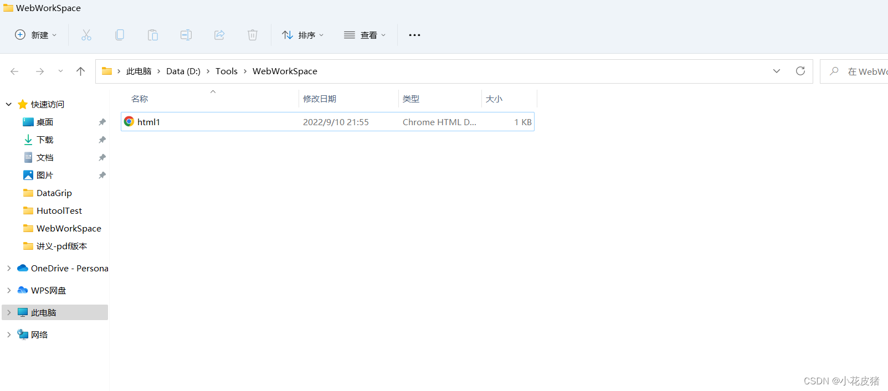Click the Cut scissors icon

coord(86,35)
